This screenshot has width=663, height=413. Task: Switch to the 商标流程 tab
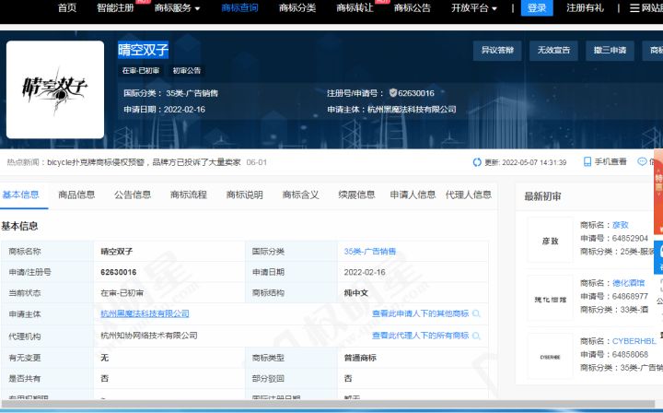189,195
